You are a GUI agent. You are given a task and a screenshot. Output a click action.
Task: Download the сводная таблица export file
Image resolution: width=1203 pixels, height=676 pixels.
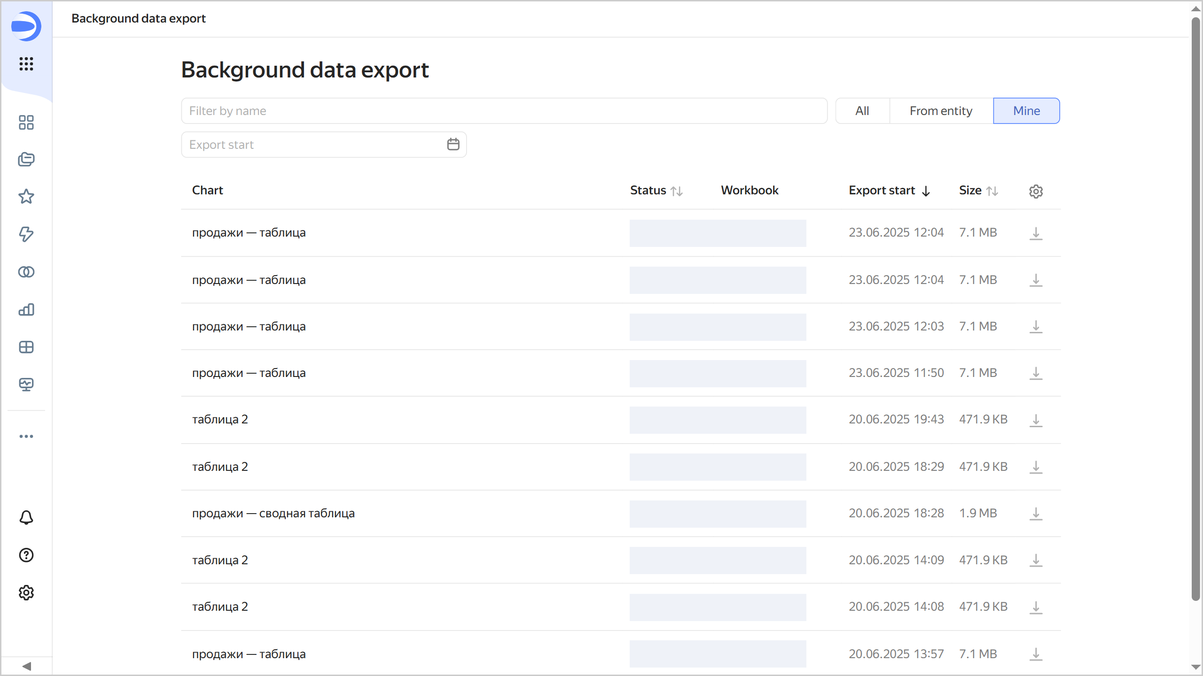1036,514
